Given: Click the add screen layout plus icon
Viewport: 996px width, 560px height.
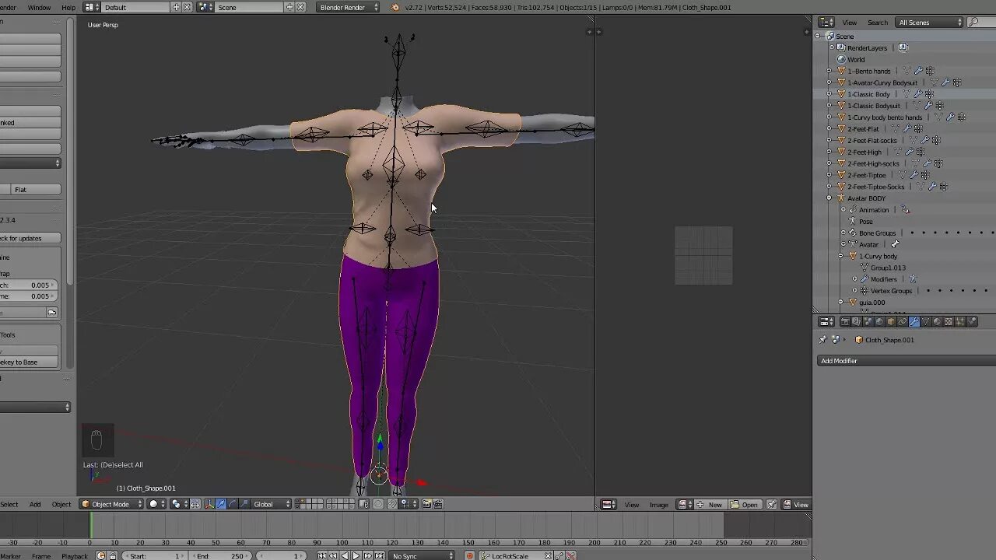Looking at the screenshot, I should click(x=176, y=7).
